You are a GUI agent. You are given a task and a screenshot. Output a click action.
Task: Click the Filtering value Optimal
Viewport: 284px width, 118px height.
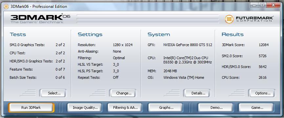tap(119, 58)
